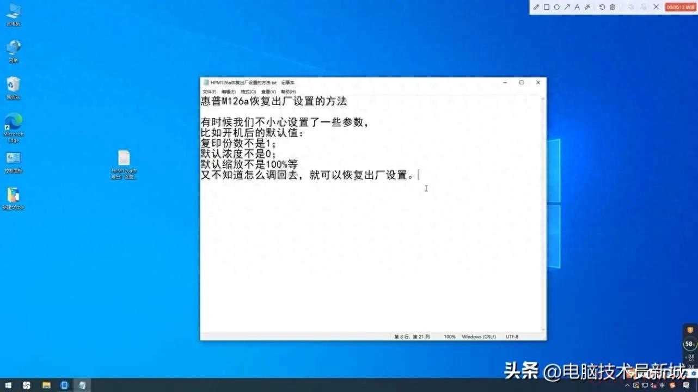Click the line/column status bar entry
Screen dimensions: 698x392
pos(412,336)
